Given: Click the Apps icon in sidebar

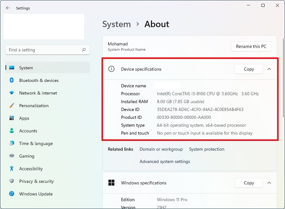Looking at the screenshot, I should [x=12, y=118].
